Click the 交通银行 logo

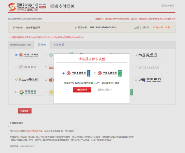pyautogui.click(x=150, y=55)
